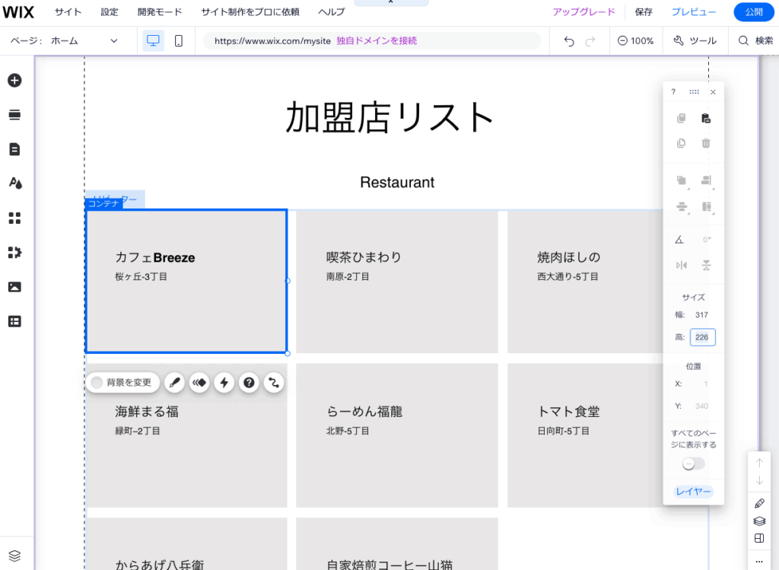
Task: Open the 設定 menu
Action: coord(109,11)
